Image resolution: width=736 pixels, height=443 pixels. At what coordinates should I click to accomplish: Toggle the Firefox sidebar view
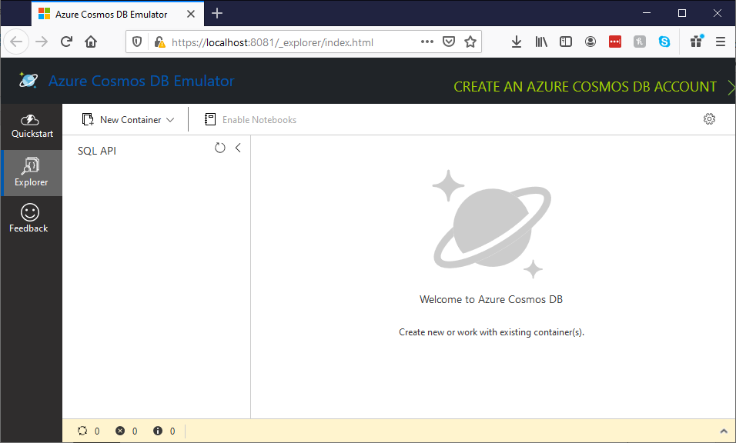point(566,42)
